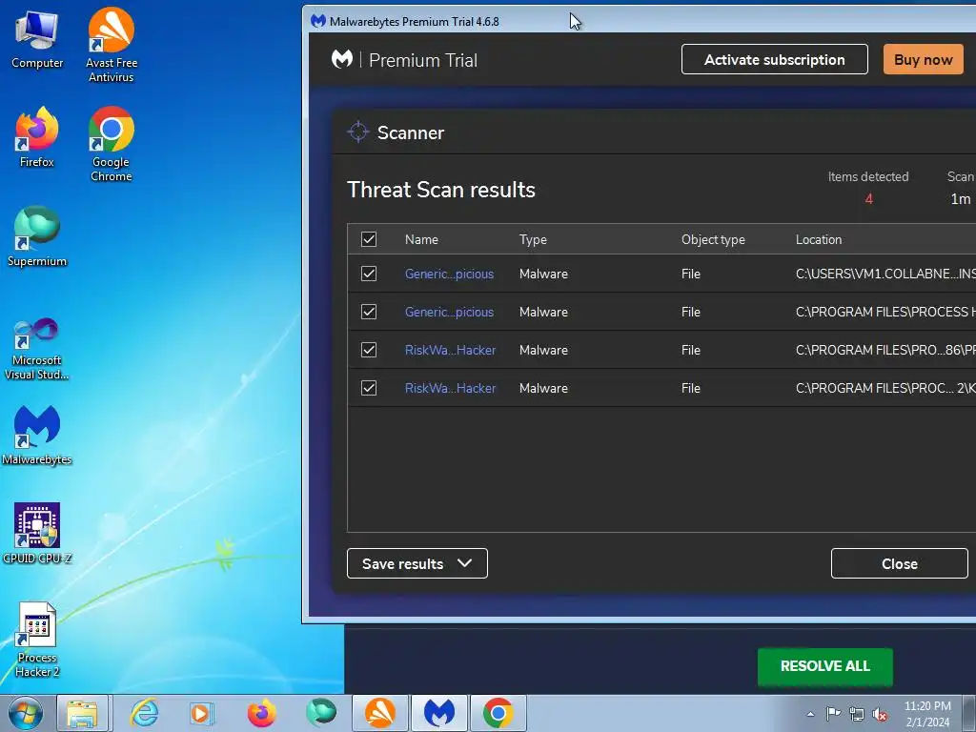Sort results by the Name column

(x=421, y=239)
